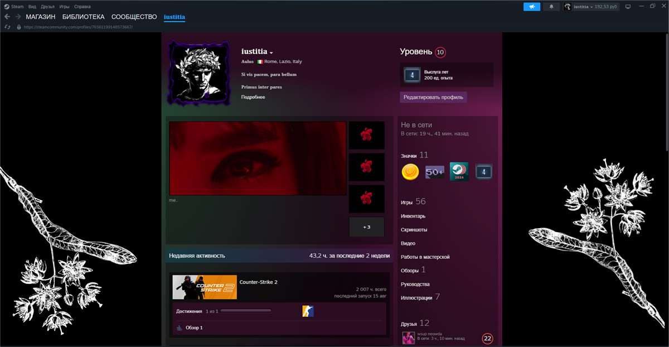Open the Инвентарь link

(413, 216)
